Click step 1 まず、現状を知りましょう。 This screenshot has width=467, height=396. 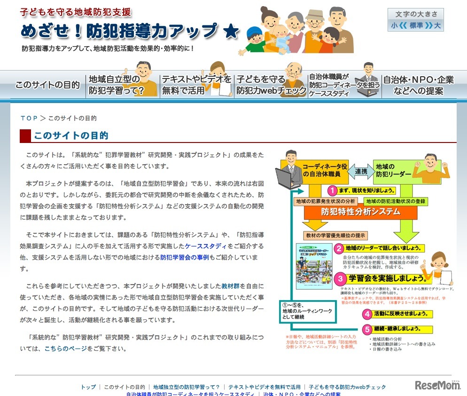click(x=362, y=190)
